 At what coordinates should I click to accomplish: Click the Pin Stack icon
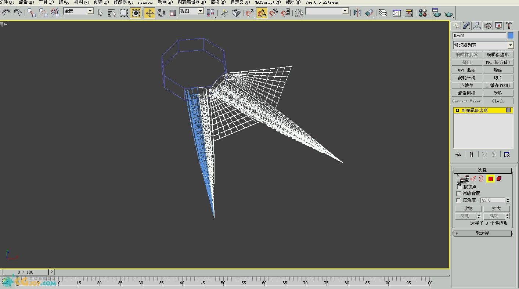[458, 155]
